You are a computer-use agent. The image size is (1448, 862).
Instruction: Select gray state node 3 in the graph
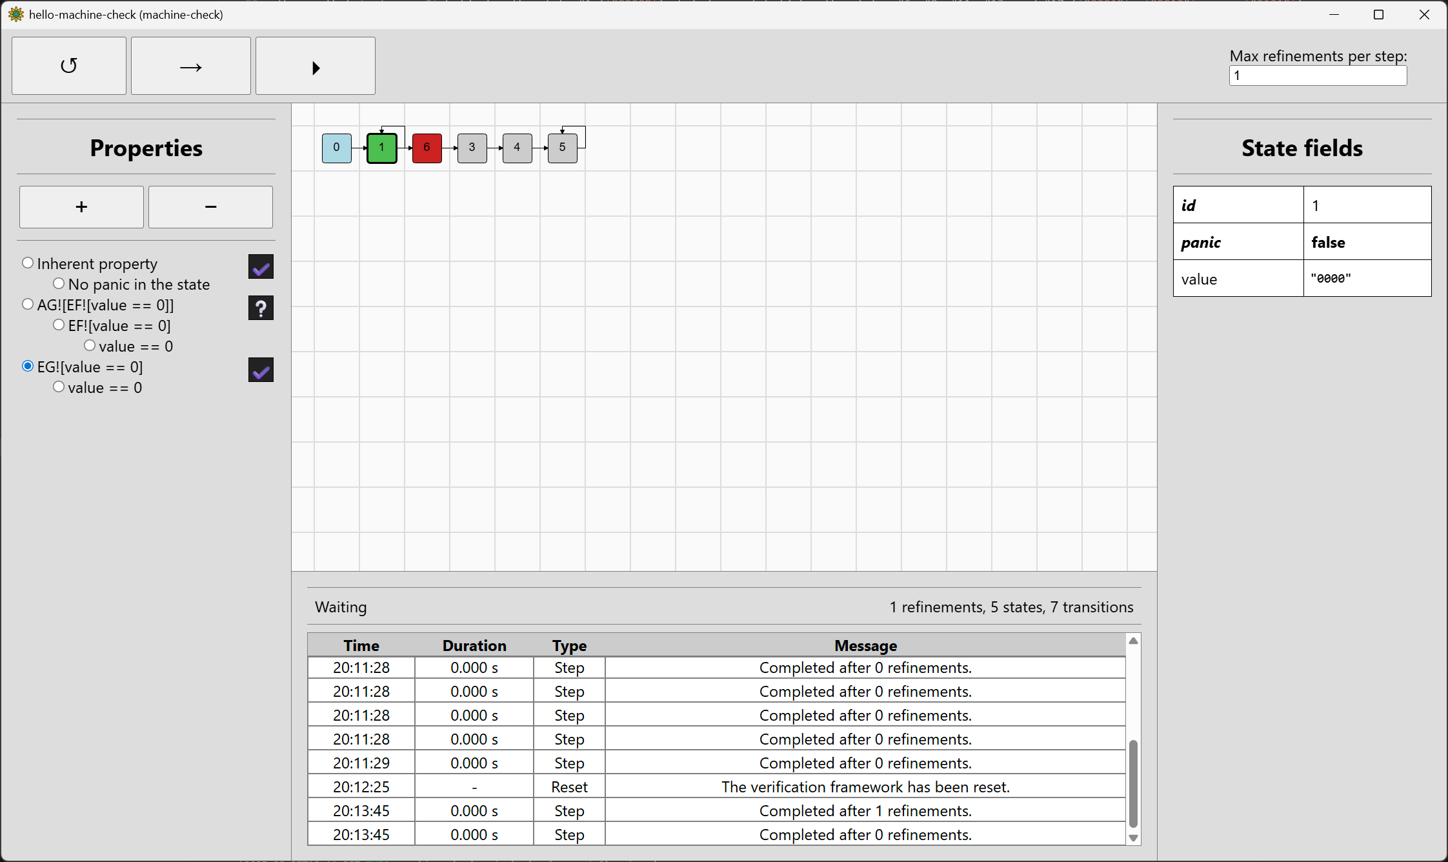coord(472,148)
